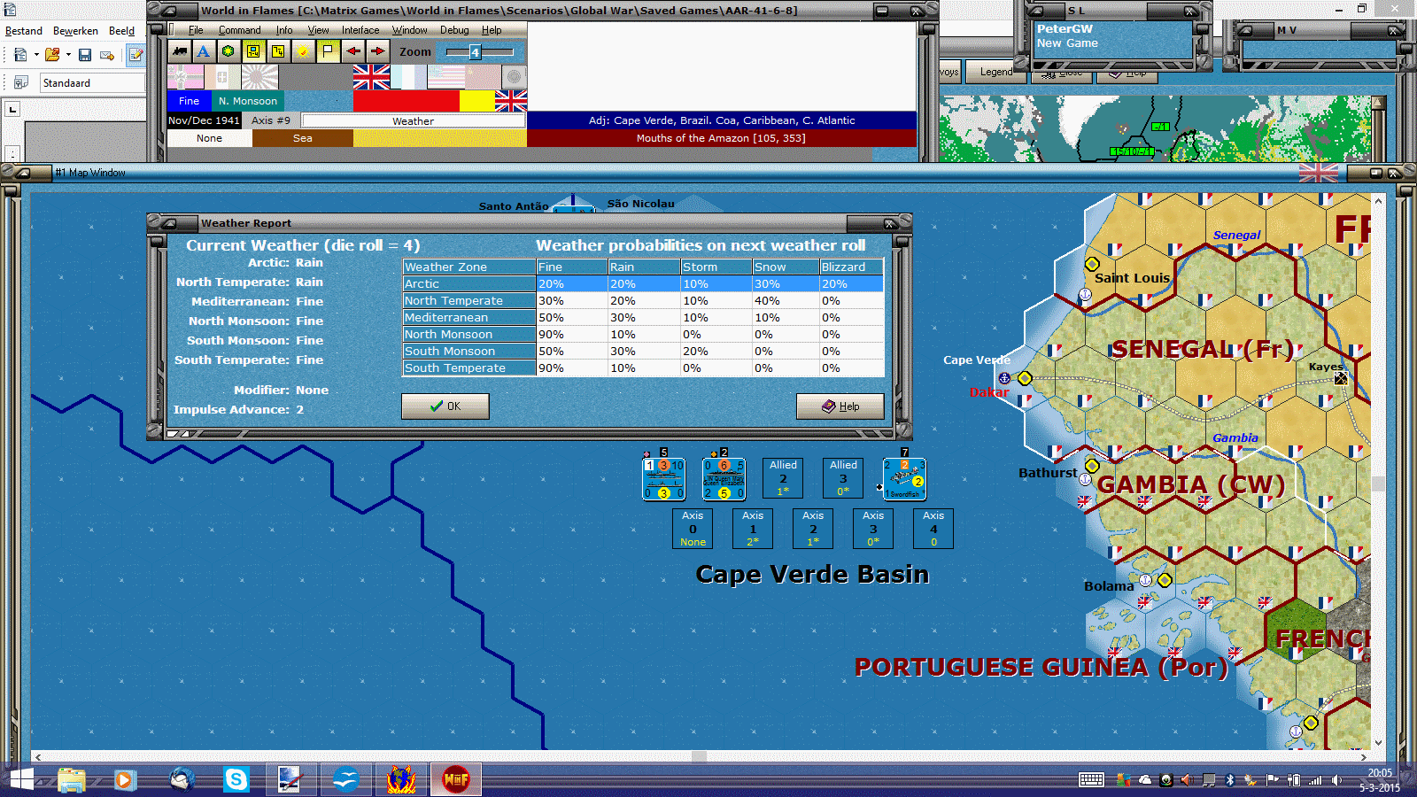
Task: Open the Interface menu
Action: coord(360,30)
